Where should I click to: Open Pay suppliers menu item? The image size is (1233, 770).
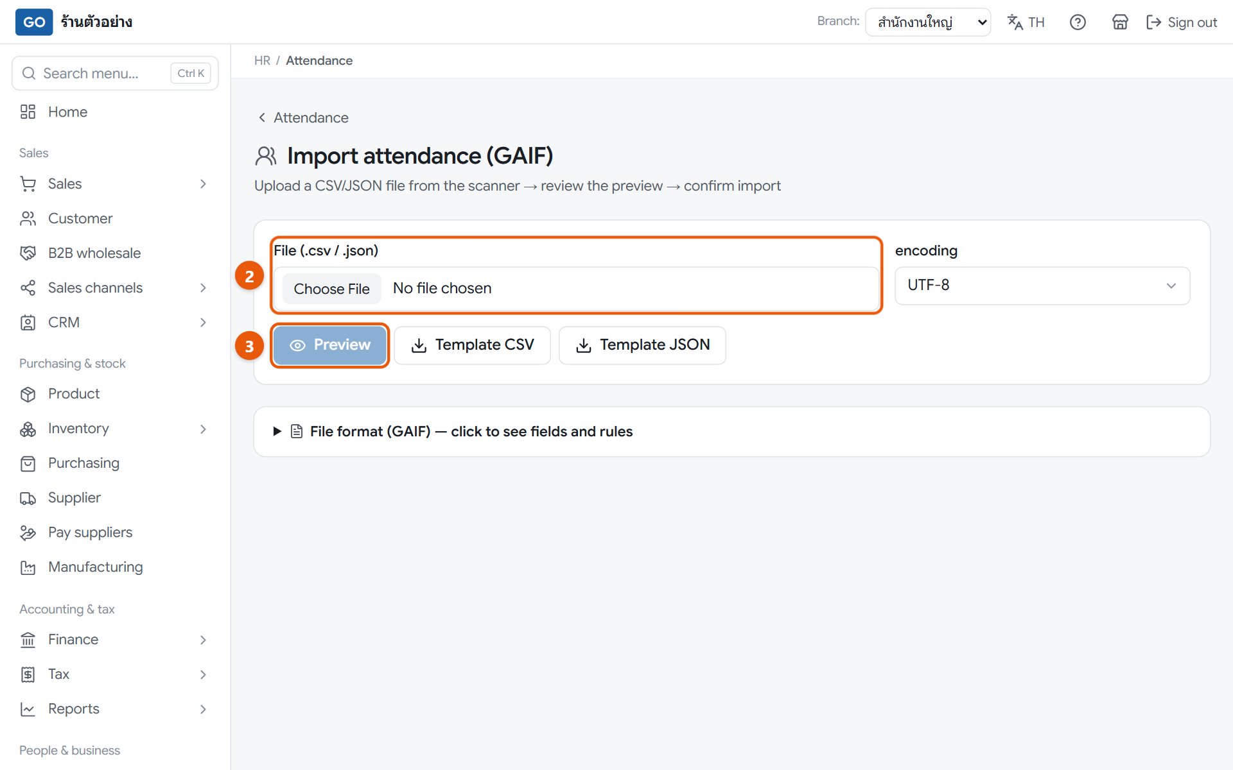(115, 533)
